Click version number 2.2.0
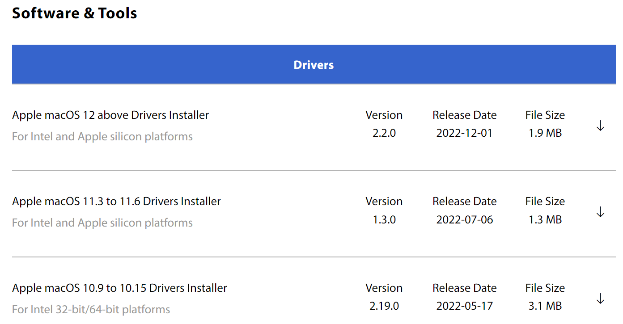 (x=384, y=133)
